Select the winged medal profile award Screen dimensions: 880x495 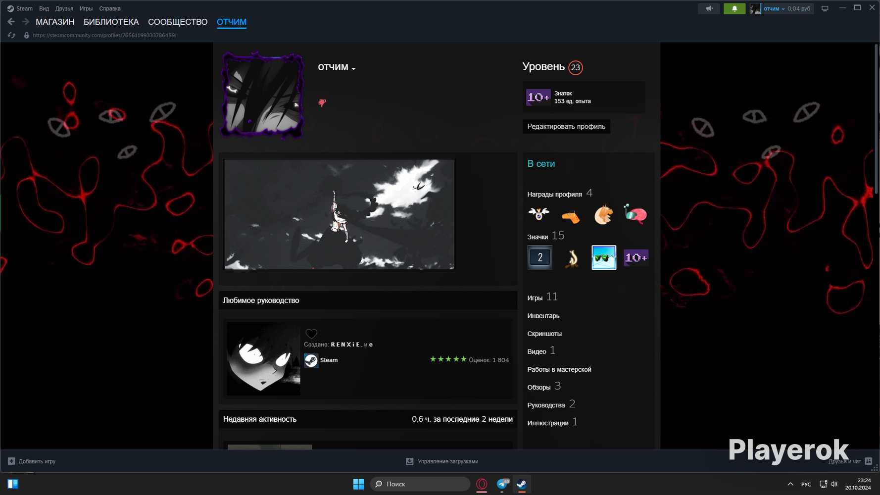[538, 214]
